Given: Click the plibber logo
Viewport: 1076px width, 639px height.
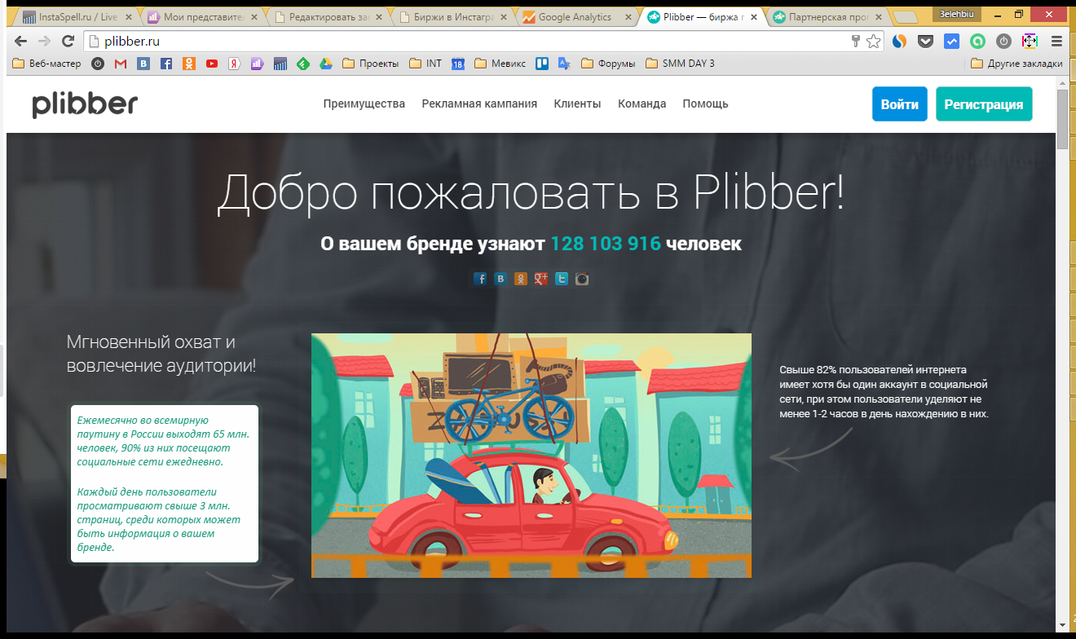Looking at the screenshot, I should coord(85,104).
